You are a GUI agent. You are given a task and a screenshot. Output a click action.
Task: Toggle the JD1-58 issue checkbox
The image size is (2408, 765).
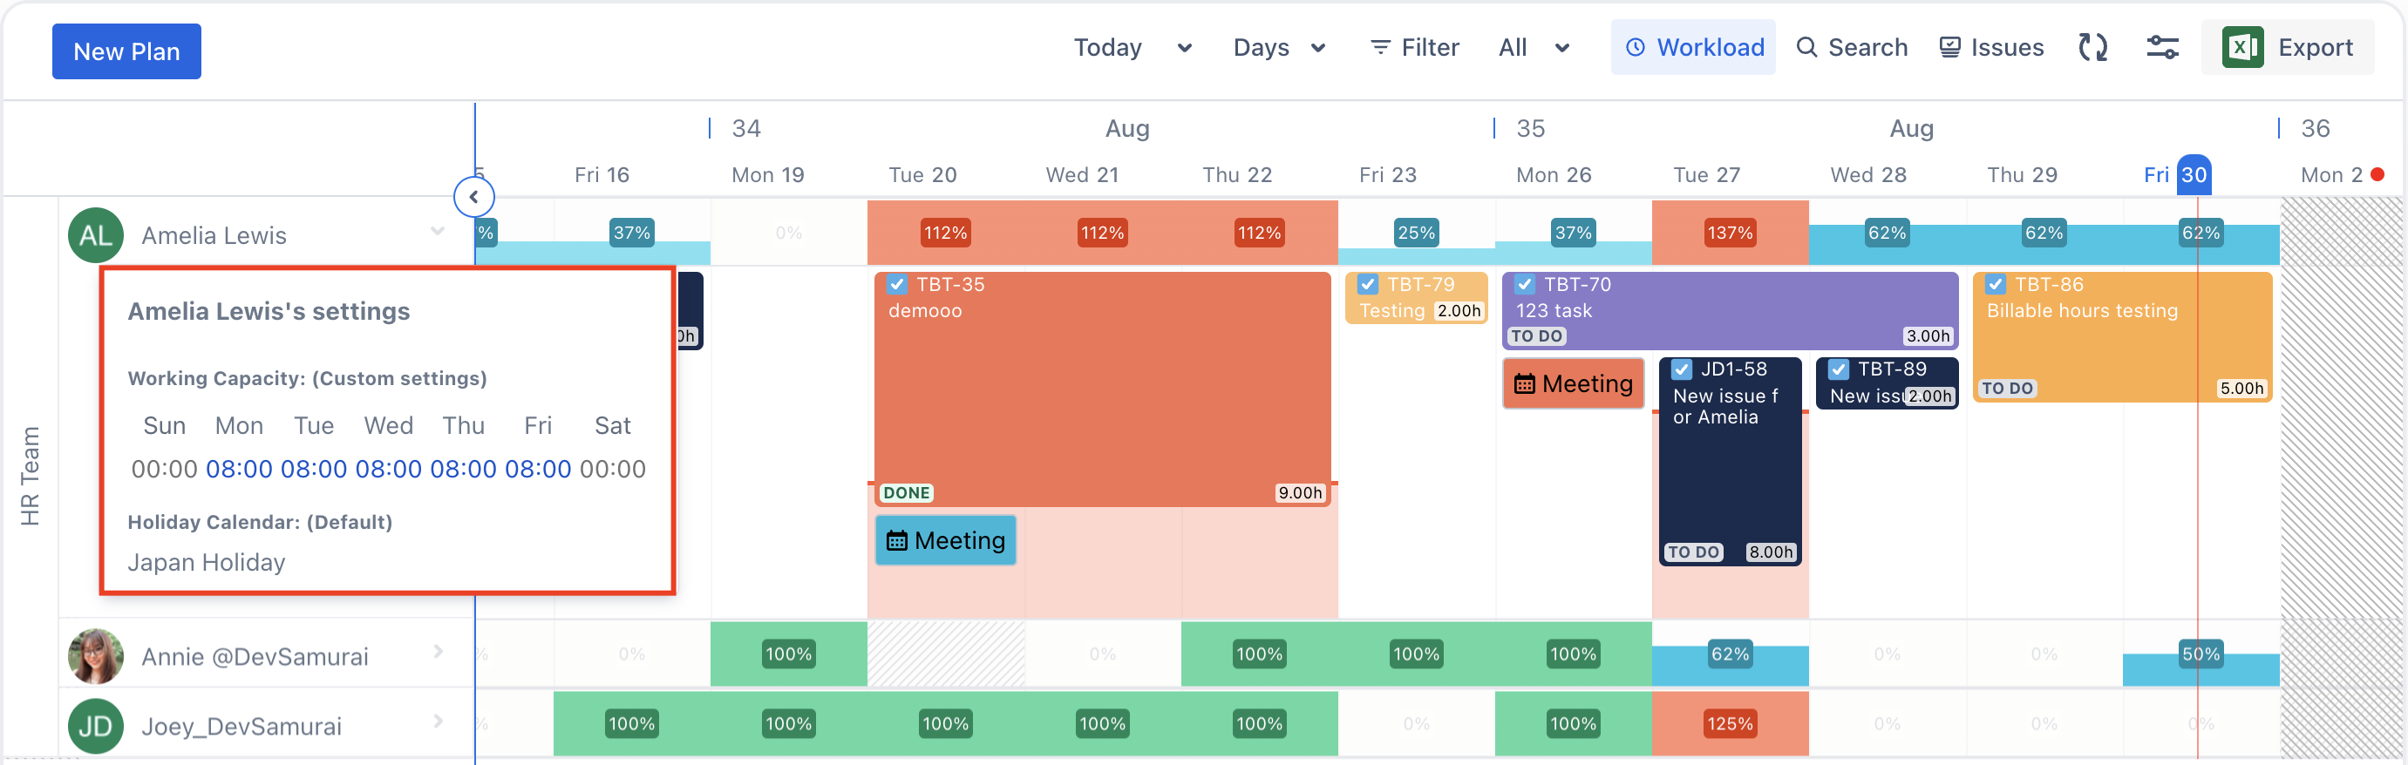point(1682,370)
